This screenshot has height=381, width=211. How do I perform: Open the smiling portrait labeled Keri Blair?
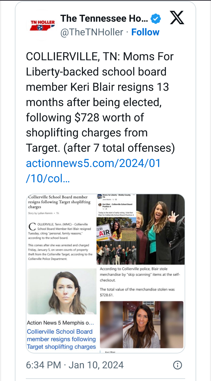point(142,325)
